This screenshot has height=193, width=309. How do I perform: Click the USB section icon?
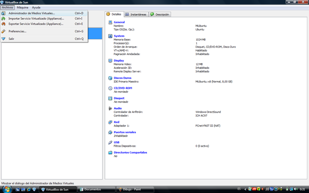(x=110, y=142)
